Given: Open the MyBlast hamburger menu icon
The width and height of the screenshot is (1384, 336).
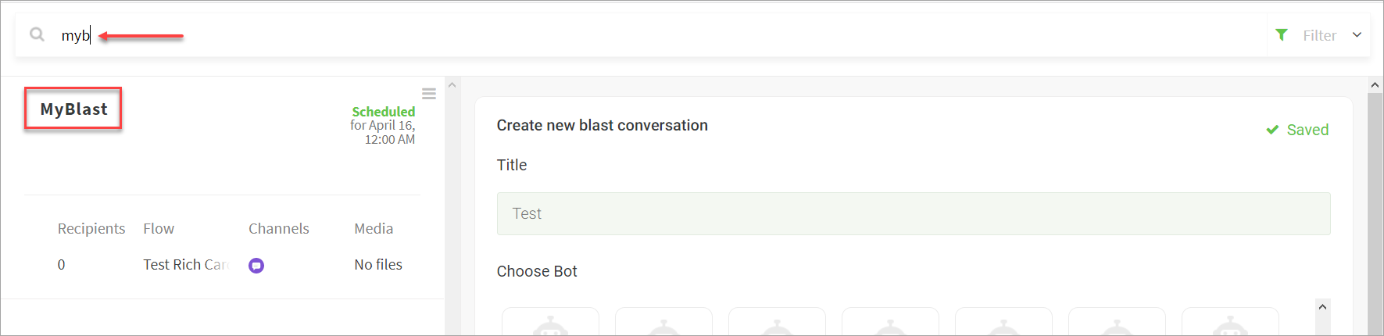Looking at the screenshot, I should (x=429, y=94).
